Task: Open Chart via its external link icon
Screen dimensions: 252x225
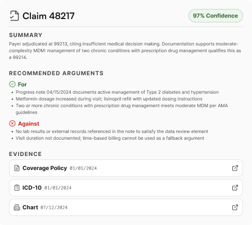Action: [x=235, y=207]
